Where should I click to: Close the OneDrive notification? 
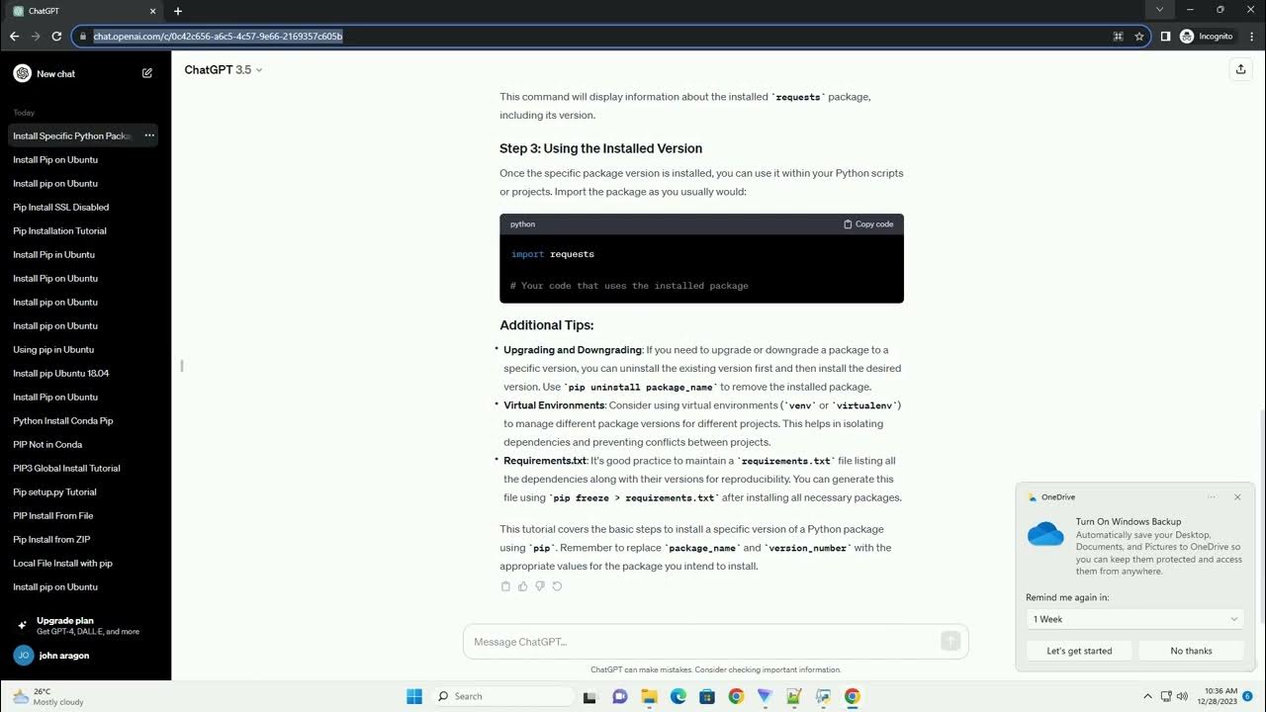click(x=1237, y=497)
